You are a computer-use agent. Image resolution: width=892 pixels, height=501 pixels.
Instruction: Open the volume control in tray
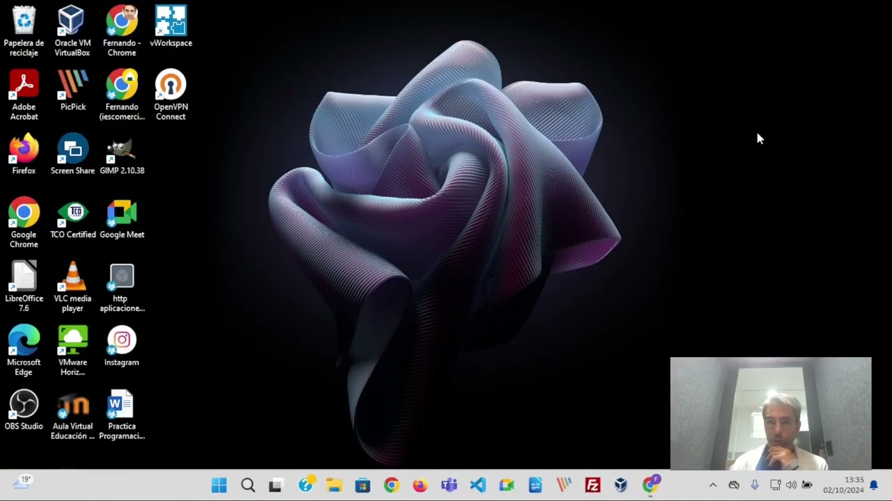click(x=791, y=485)
